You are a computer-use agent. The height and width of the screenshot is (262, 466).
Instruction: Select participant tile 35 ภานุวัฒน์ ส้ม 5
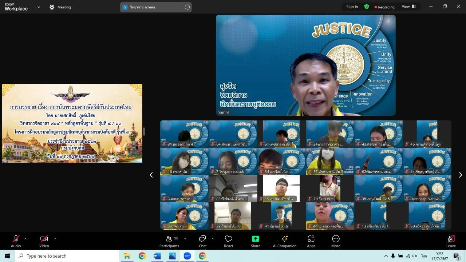coord(379,188)
